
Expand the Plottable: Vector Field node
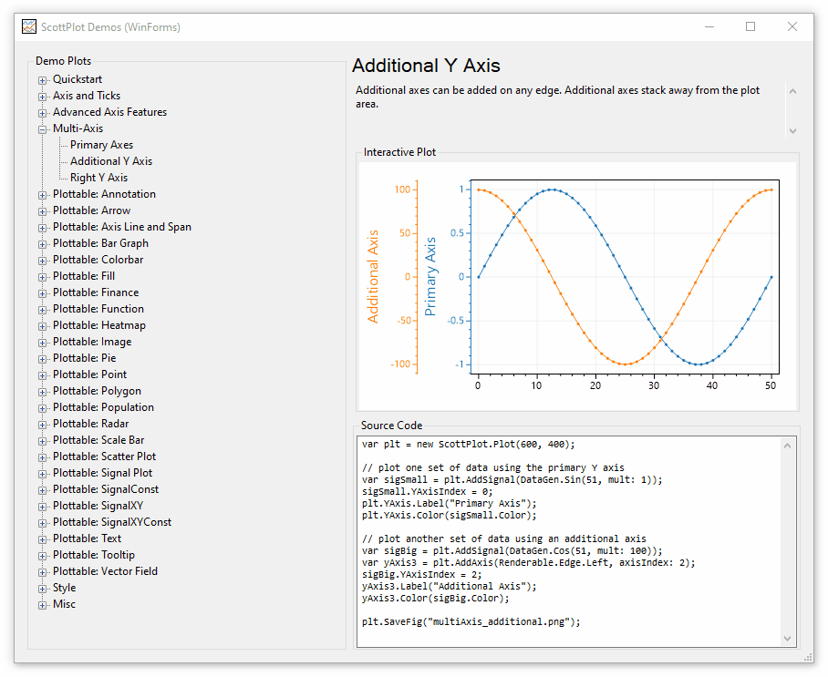(42, 572)
